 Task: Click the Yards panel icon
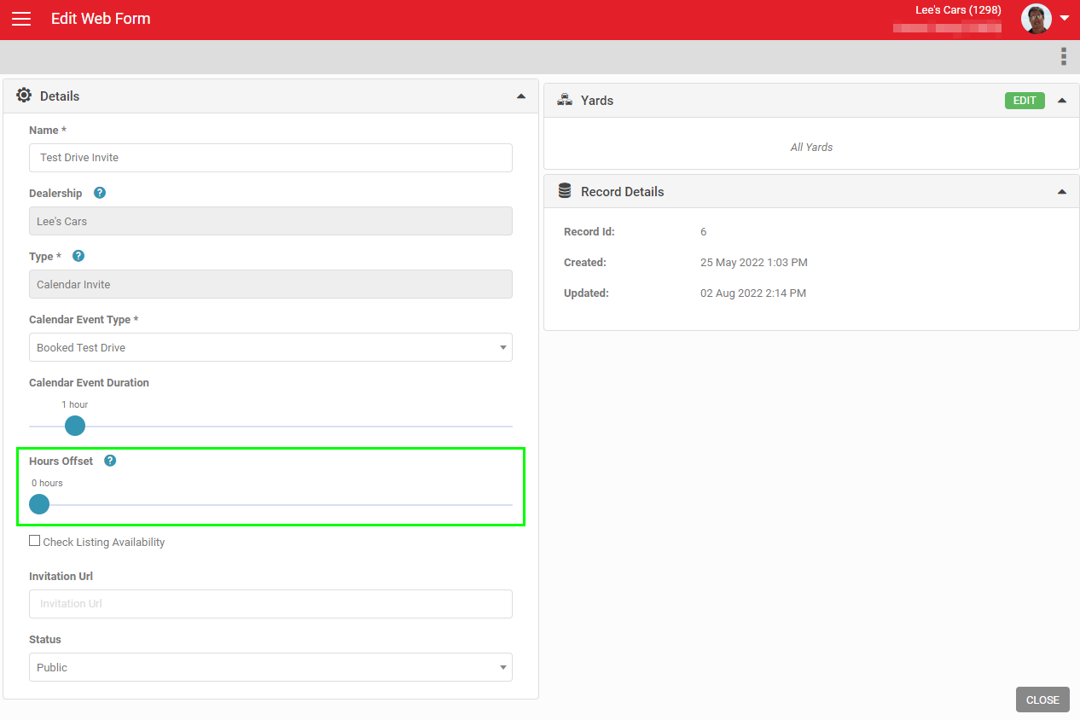[565, 100]
